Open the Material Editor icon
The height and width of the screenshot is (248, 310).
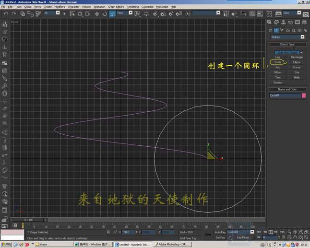[269, 14]
